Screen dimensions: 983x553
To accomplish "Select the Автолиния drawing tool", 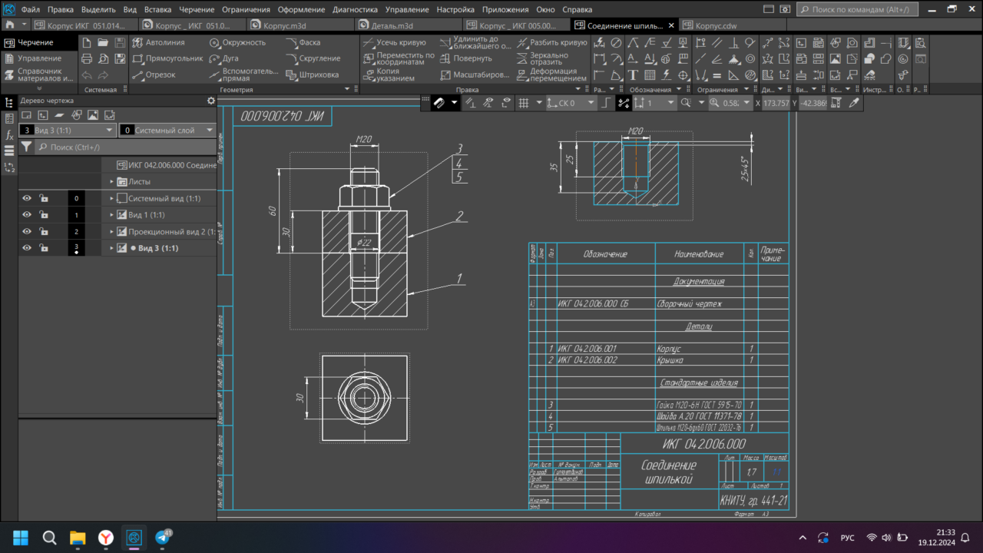I will coord(159,42).
